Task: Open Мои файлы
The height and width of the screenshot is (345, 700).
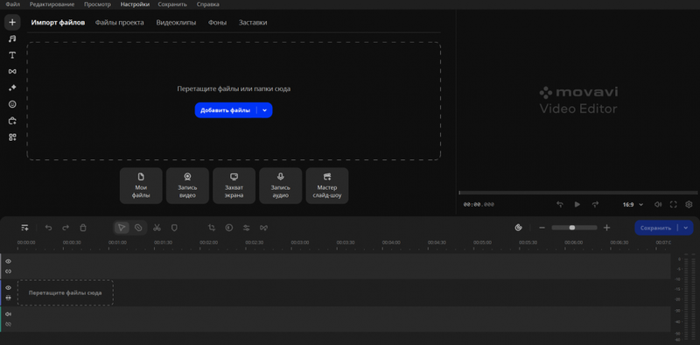Action: [x=141, y=186]
